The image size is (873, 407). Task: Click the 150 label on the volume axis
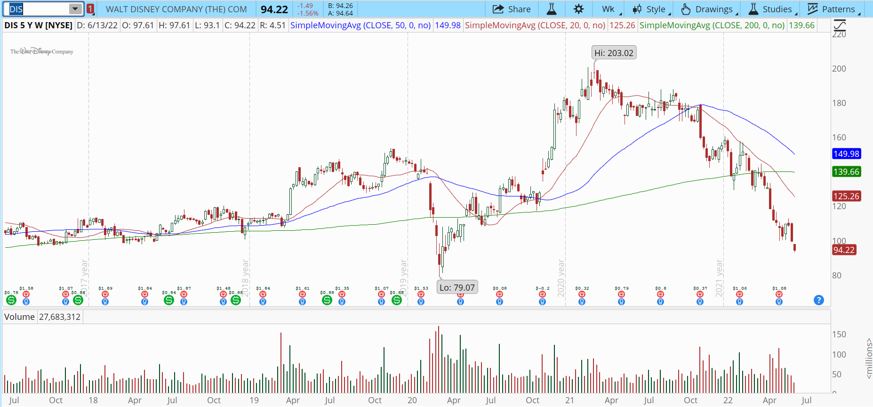839,334
